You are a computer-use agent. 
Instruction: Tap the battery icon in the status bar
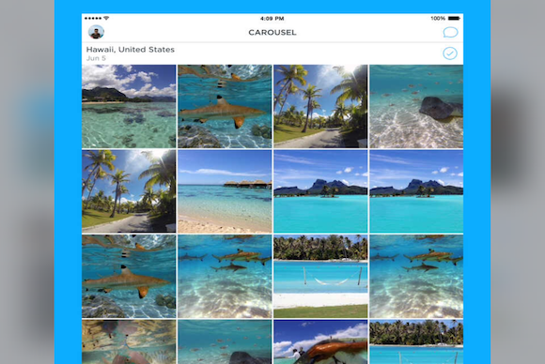coord(454,18)
